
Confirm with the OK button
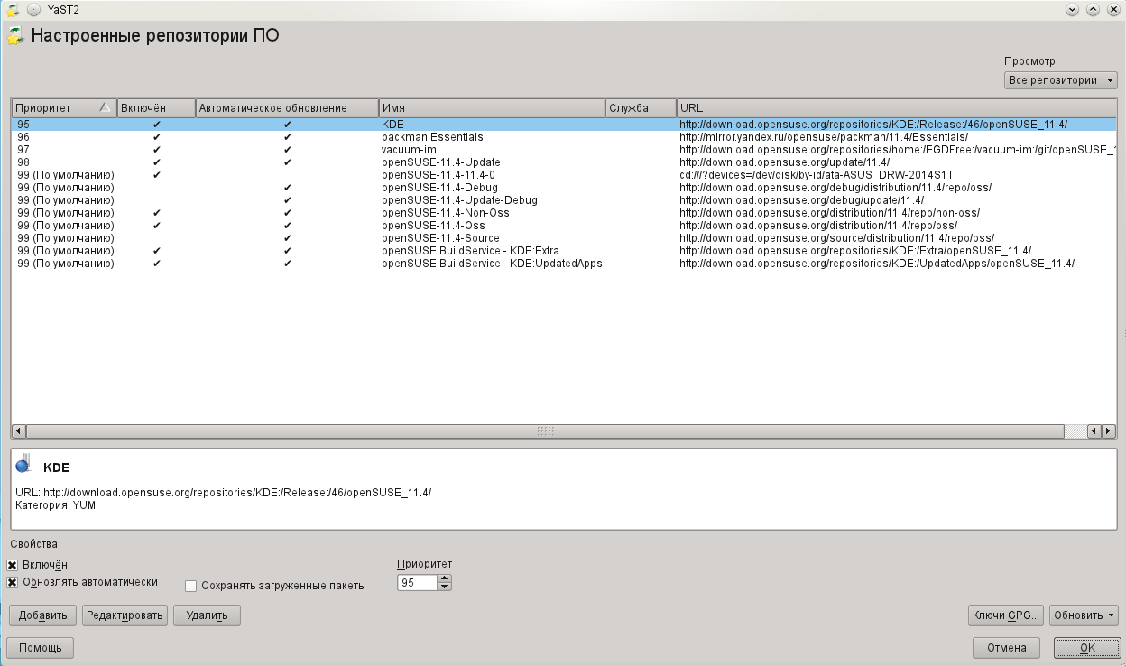[x=1087, y=647]
